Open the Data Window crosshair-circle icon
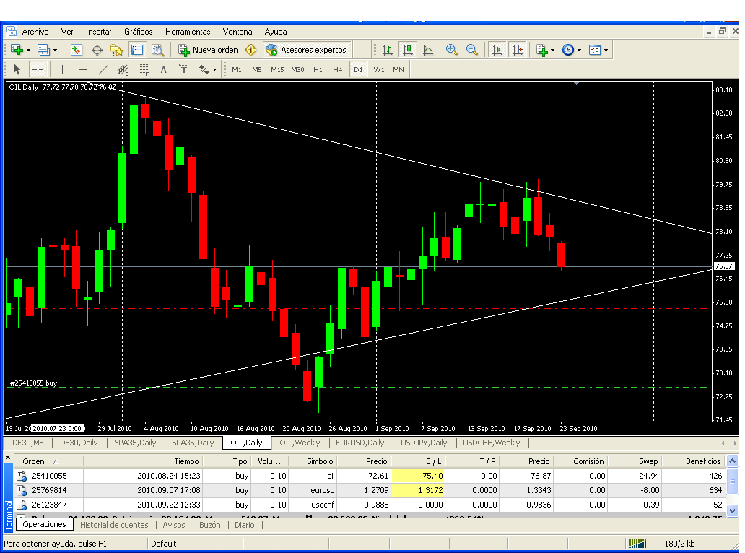Screen dimensions: 745x553 pos(97,50)
